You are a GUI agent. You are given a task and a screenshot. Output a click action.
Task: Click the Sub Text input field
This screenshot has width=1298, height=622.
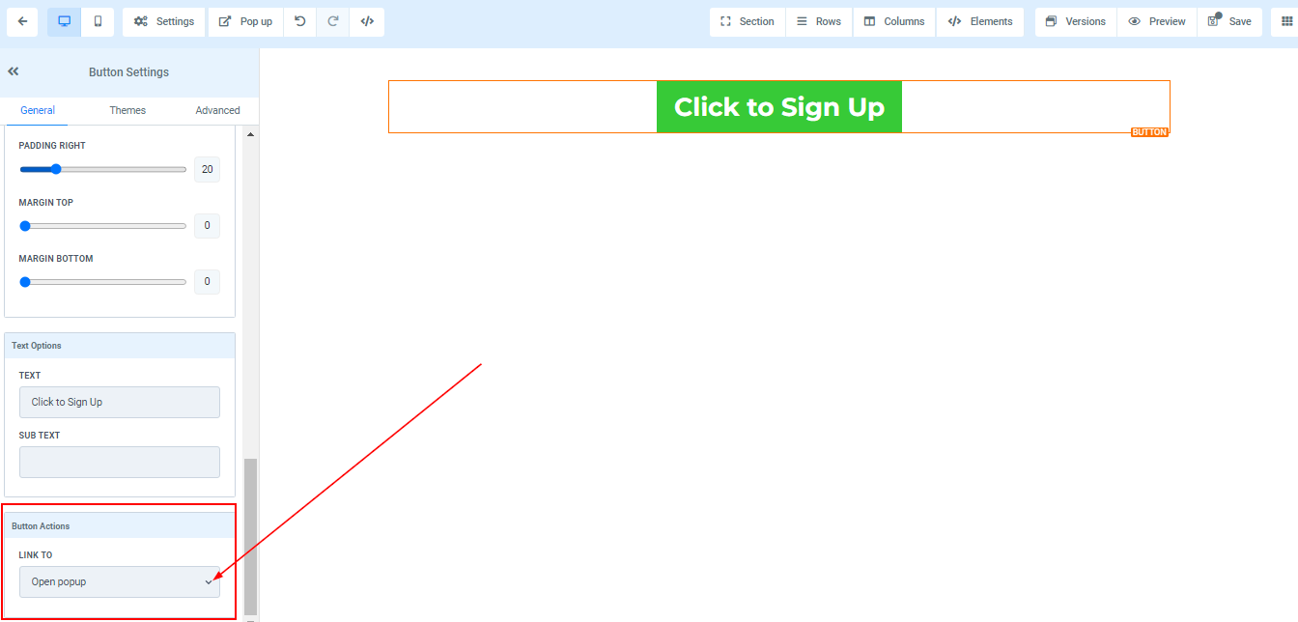click(x=120, y=462)
